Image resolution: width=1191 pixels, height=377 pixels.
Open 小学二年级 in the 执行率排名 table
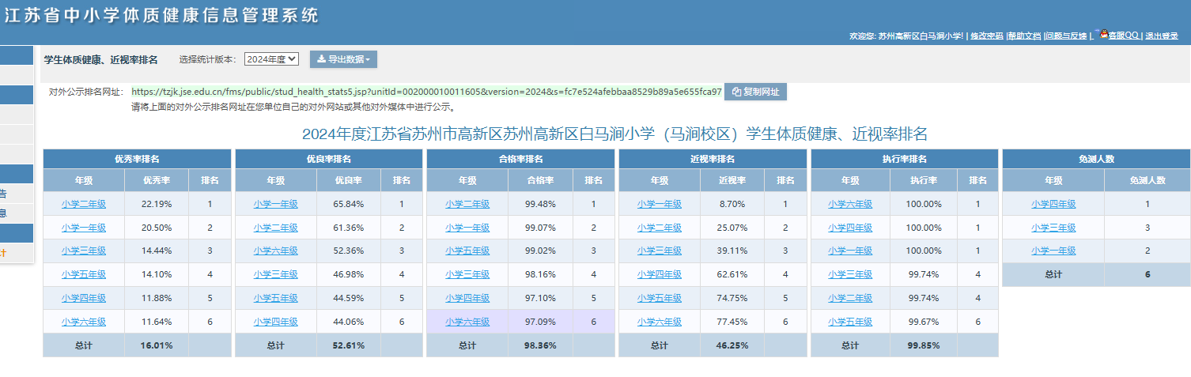pos(850,298)
